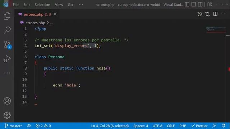Click the Prettier status bar item
The image size is (230, 129).
click(199, 126)
